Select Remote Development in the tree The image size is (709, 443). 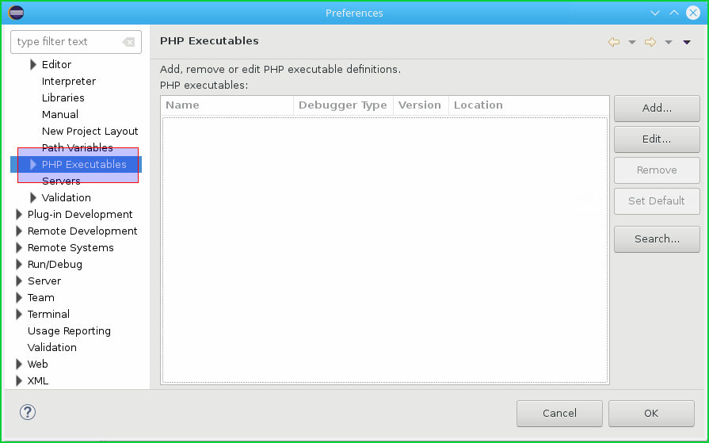[82, 231]
